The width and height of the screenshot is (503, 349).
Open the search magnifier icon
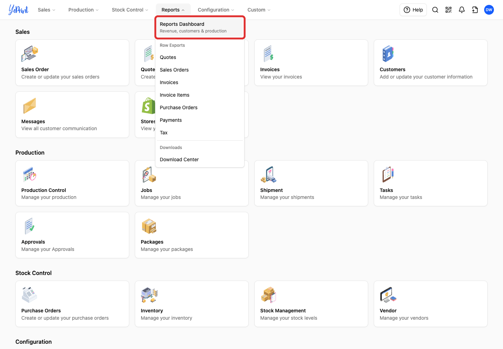coord(435,10)
